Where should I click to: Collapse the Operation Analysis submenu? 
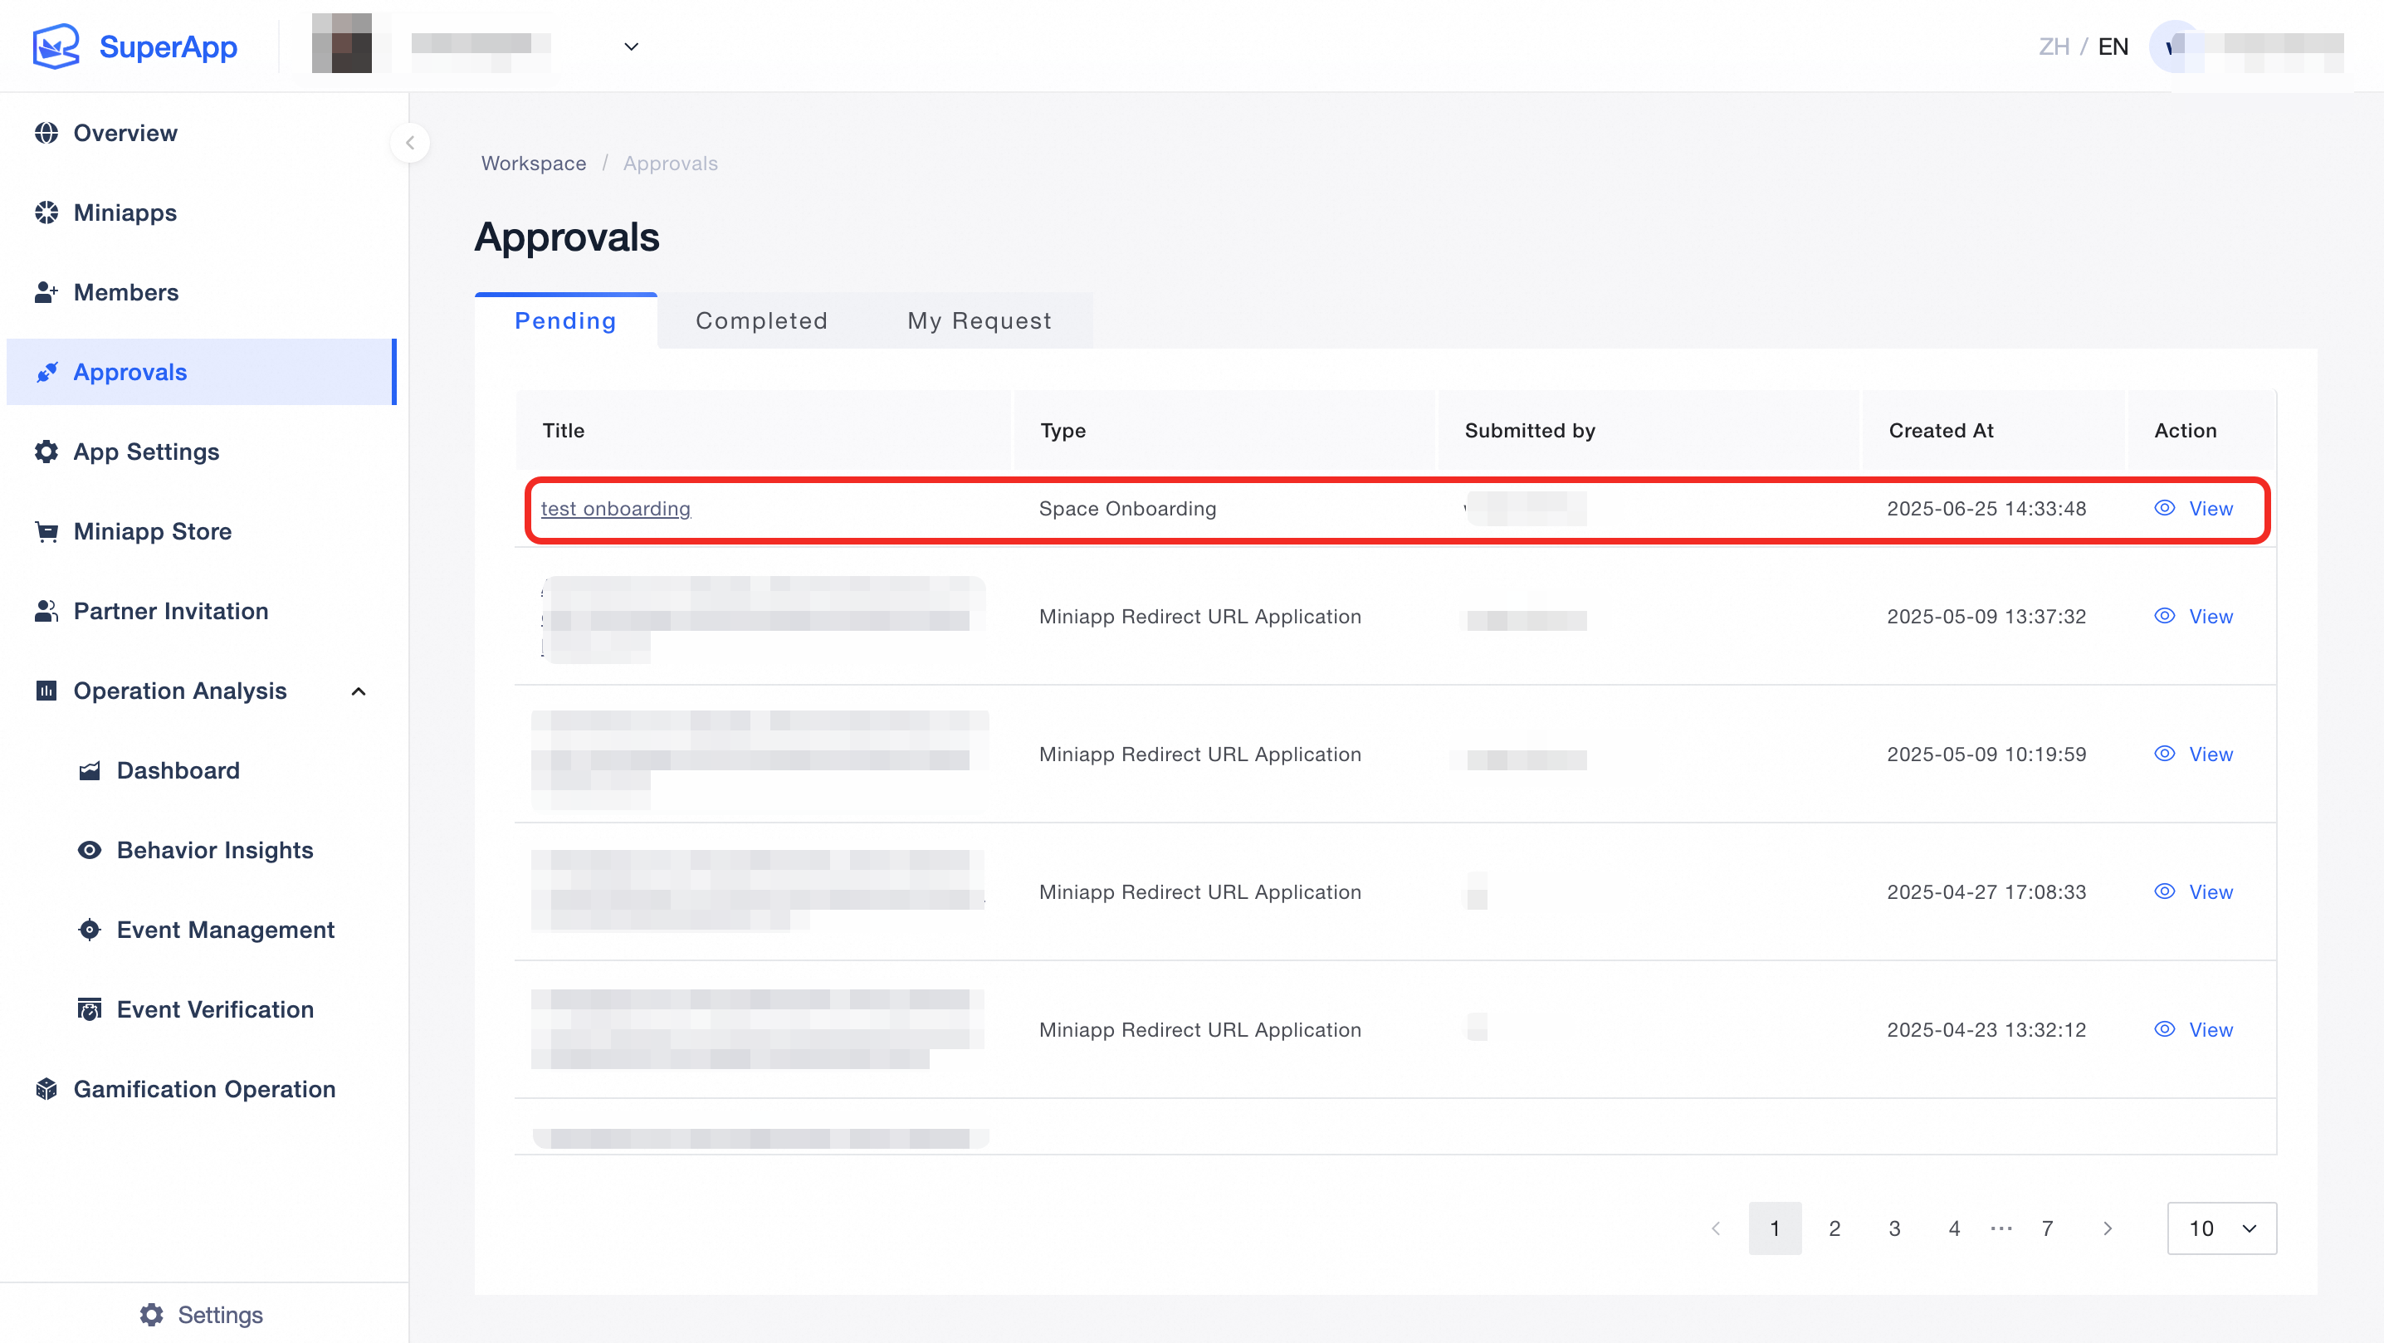[x=359, y=691]
